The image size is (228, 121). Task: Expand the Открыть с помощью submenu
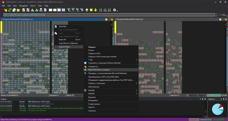click(x=111, y=83)
